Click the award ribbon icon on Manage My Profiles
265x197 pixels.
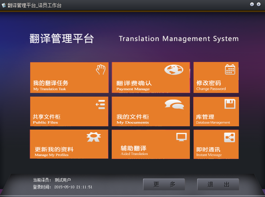[x=94, y=137]
